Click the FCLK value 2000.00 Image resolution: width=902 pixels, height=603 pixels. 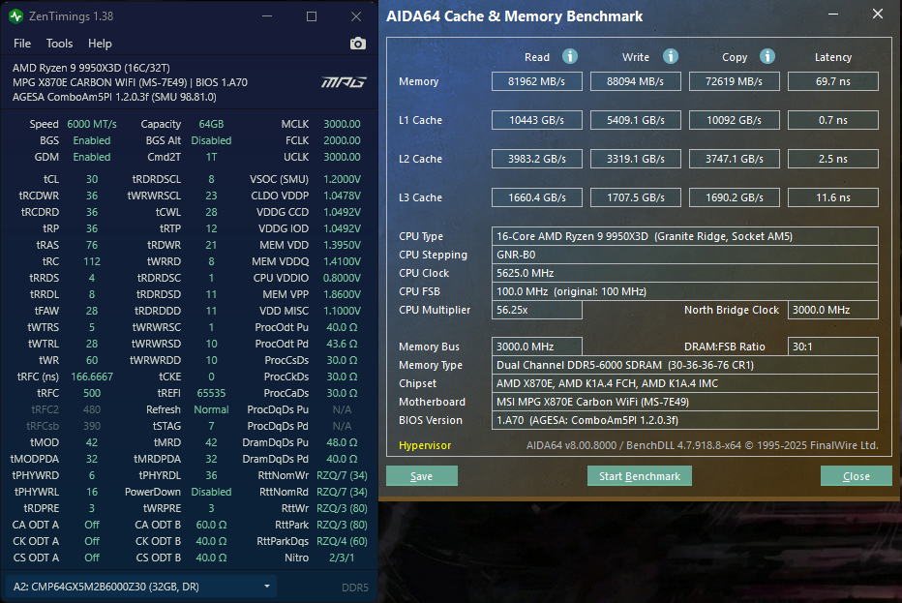[x=342, y=140]
